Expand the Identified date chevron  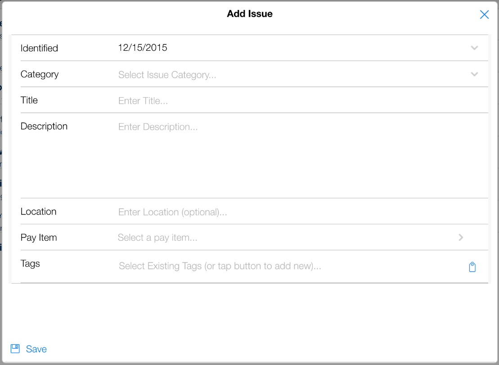pyautogui.click(x=474, y=48)
